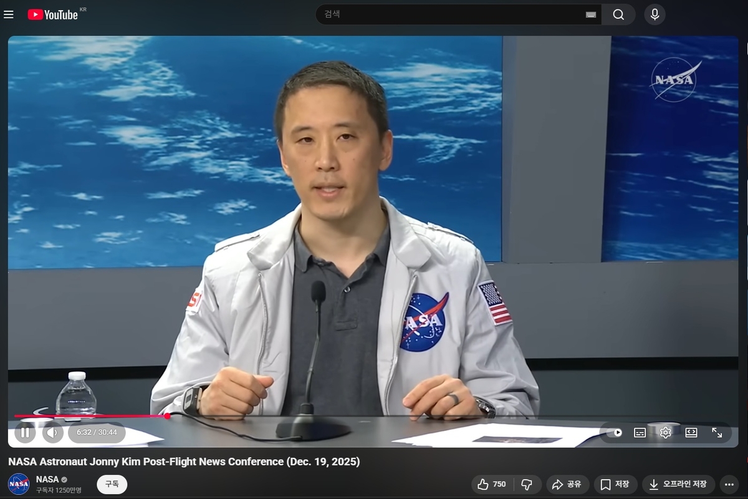Open the hamburger guide menu
Screen dimensions: 748x499
(x=9, y=14)
